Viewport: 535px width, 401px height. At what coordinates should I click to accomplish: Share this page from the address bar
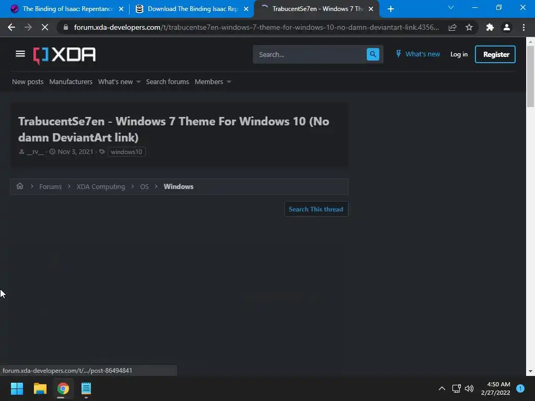coord(452,27)
